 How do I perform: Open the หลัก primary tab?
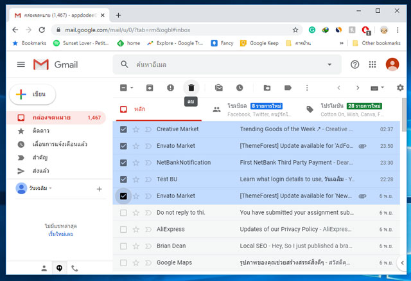click(x=159, y=109)
